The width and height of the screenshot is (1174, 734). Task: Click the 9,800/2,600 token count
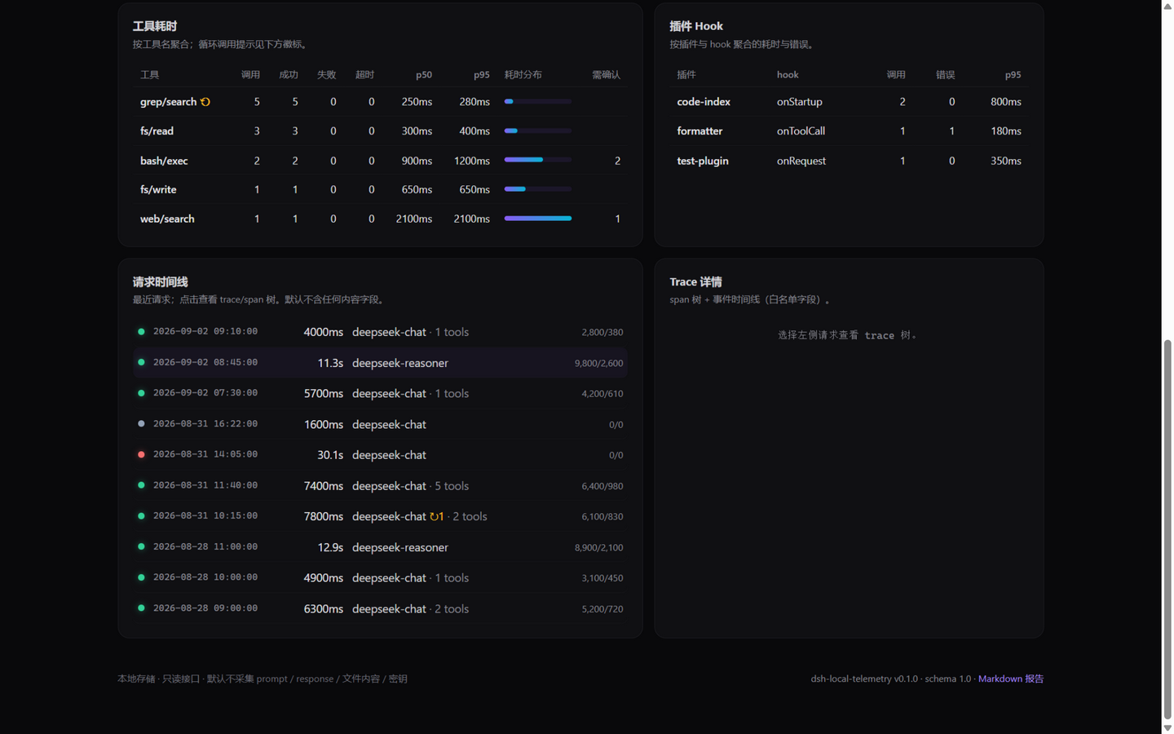pyautogui.click(x=598, y=363)
